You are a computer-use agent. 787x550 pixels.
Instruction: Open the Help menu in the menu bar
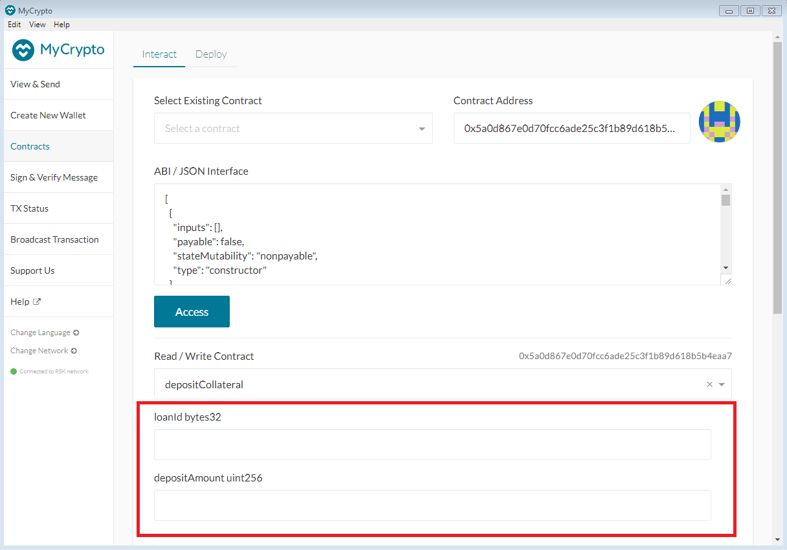[x=61, y=25]
